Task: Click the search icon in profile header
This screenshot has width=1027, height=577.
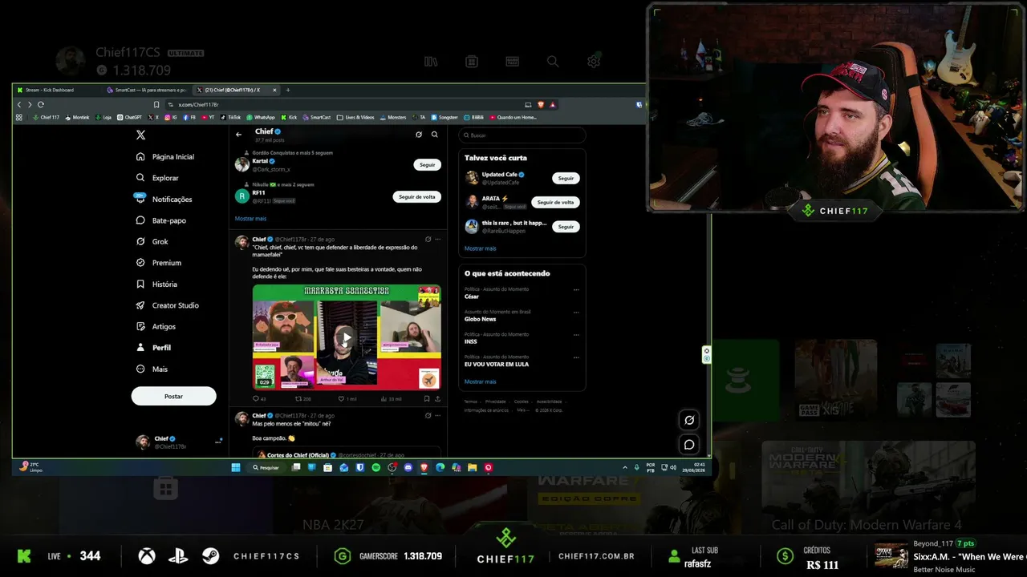Action: [435, 135]
